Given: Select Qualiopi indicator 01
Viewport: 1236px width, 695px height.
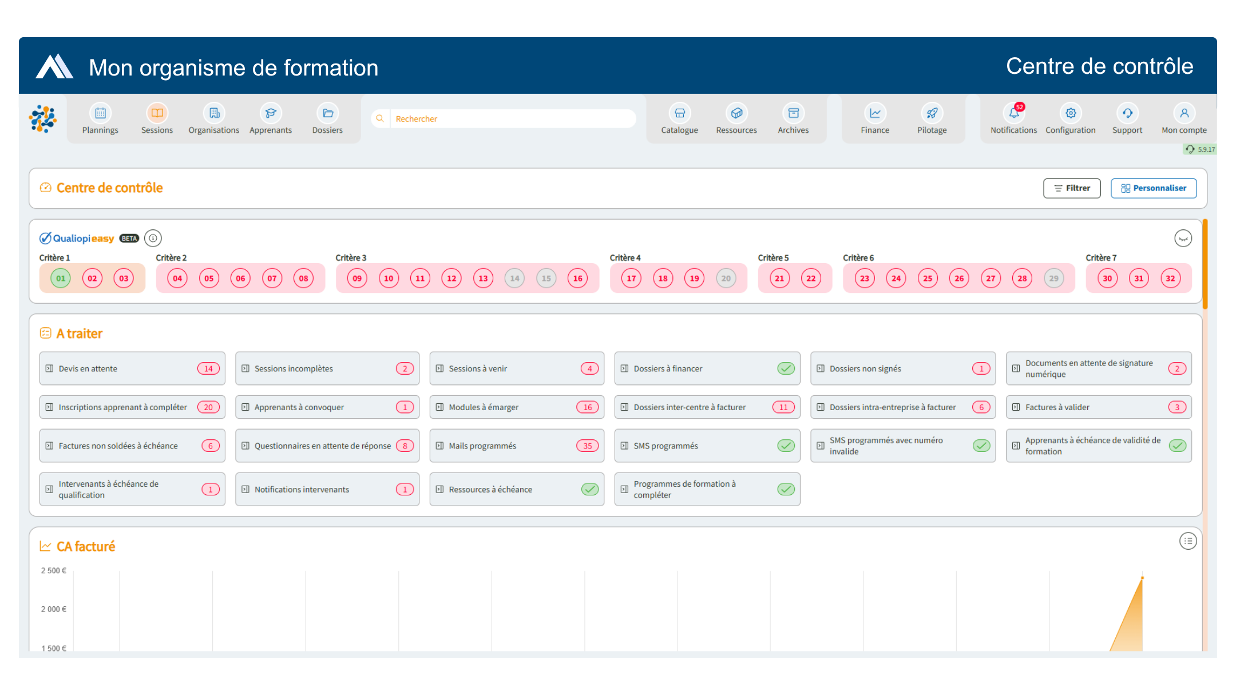Looking at the screenshot, I should 61,279.
